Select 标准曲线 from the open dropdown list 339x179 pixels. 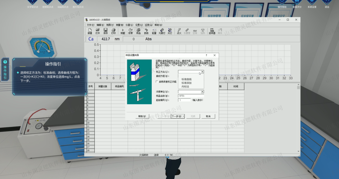click(x=186, y=79)
